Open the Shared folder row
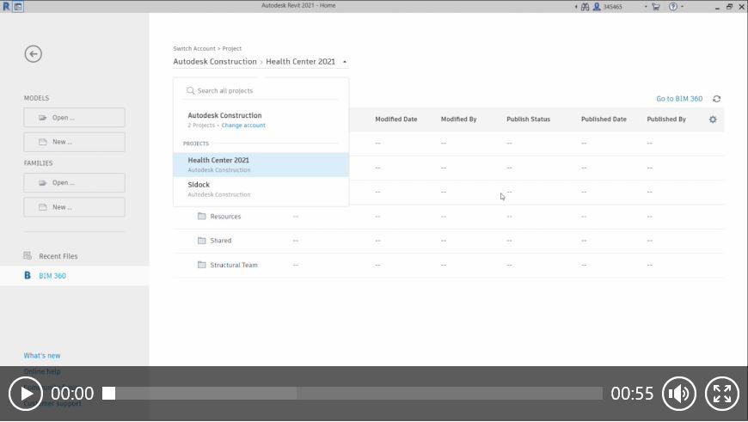This screenshot has width=748, height=422. 449,241
